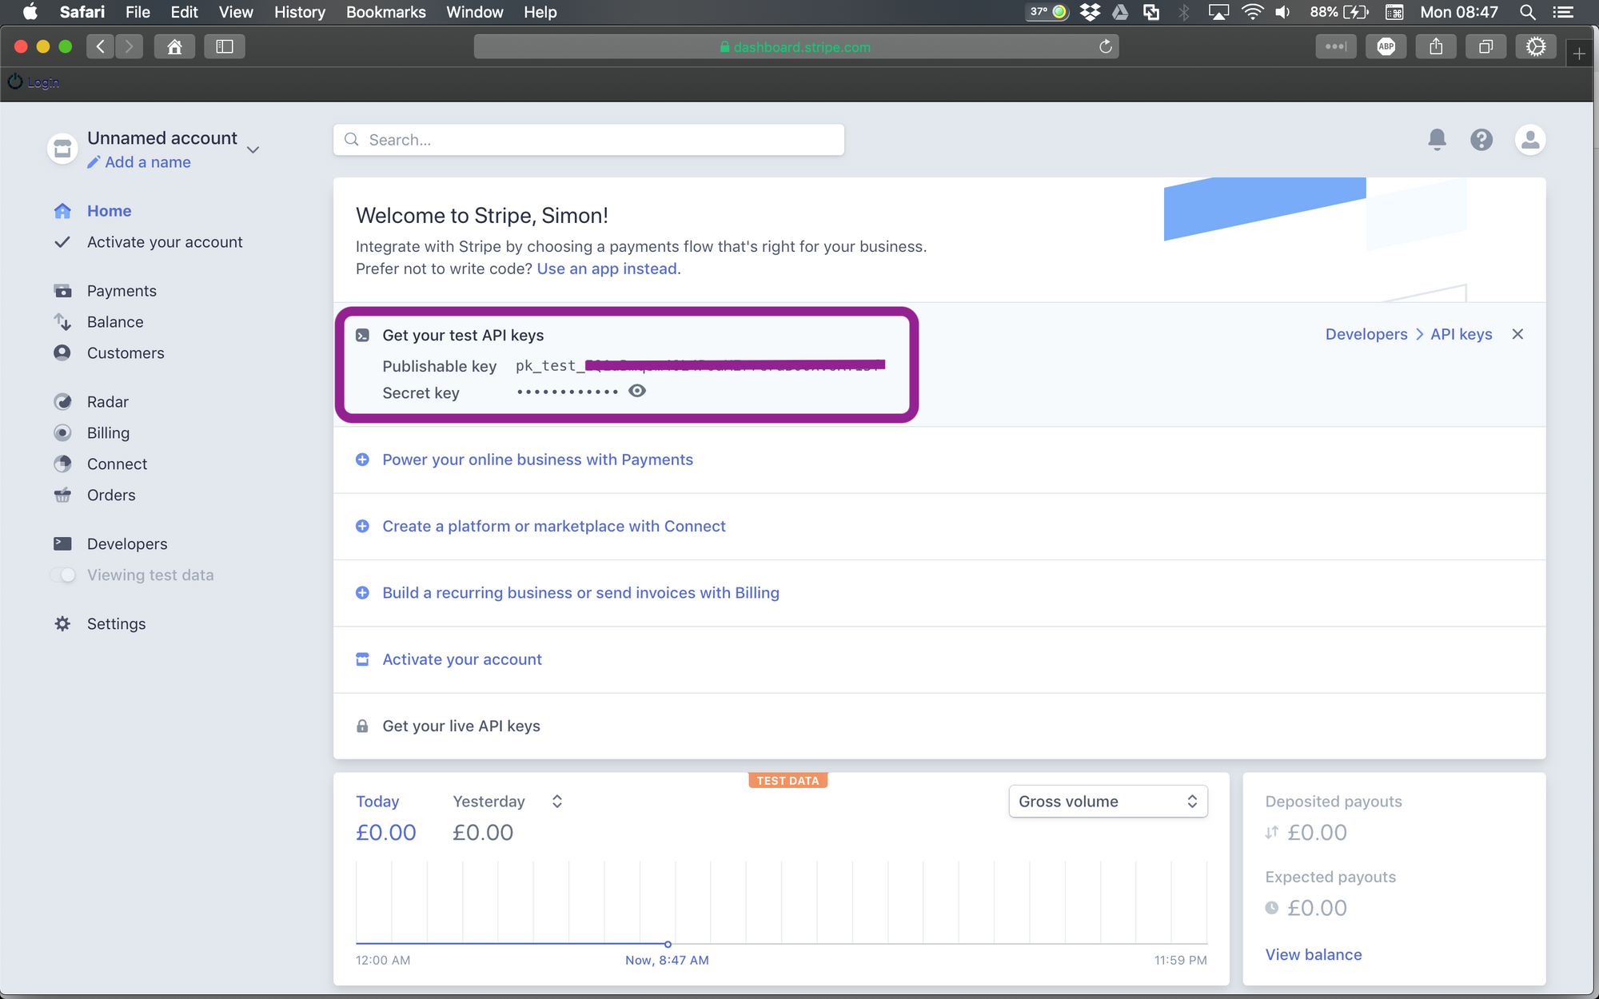The image size is (1599, 999).
Task: Open the Connect sidebar icon
Action: click(x=62, y=464)
